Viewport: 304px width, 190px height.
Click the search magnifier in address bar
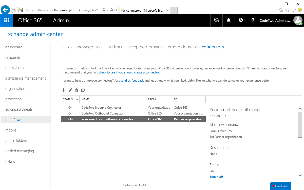[104, 10]
